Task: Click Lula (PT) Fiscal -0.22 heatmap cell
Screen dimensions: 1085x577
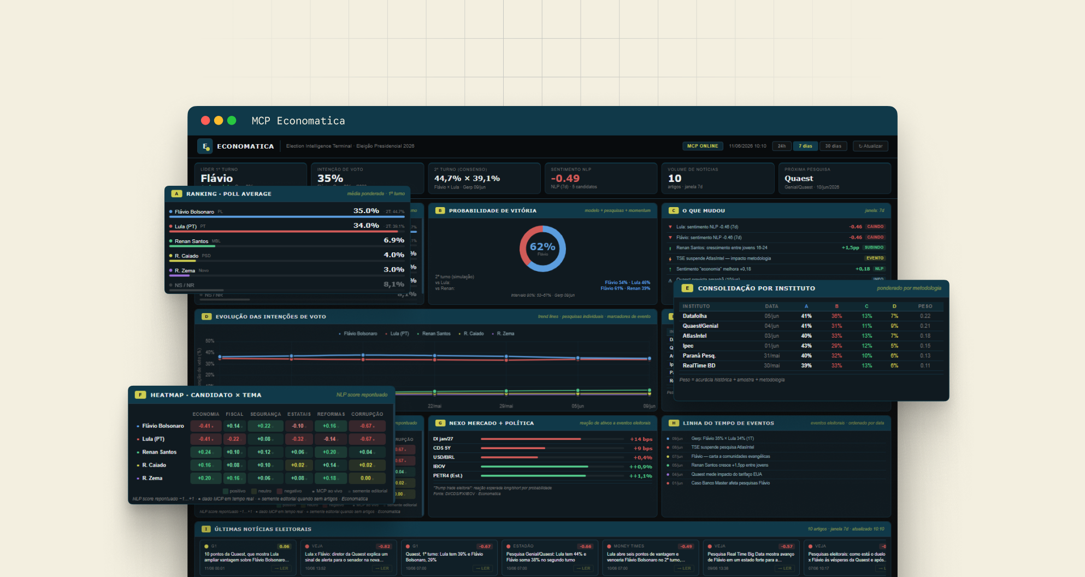Action: click(234, 439)
